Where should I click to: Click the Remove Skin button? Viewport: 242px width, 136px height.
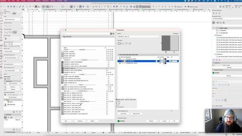click(136, 114)
